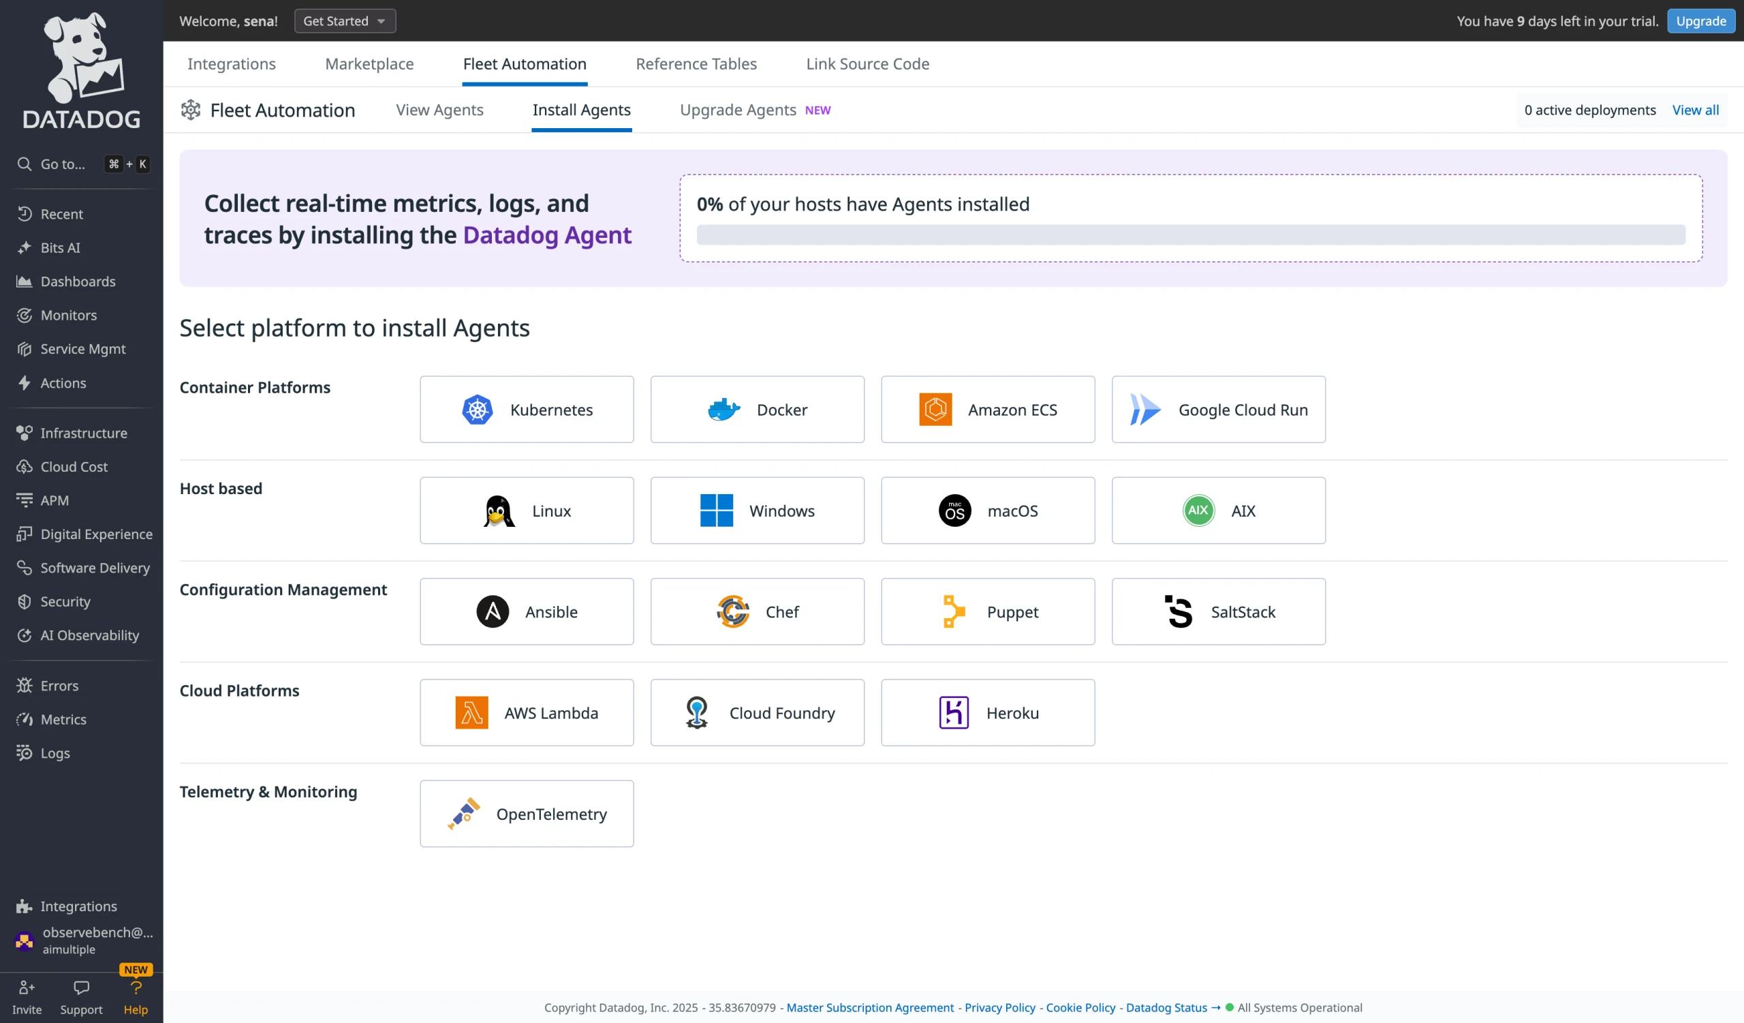Select AWS Lambda platform
This screenshot has height=1023, width=1744.
point(527,712)
